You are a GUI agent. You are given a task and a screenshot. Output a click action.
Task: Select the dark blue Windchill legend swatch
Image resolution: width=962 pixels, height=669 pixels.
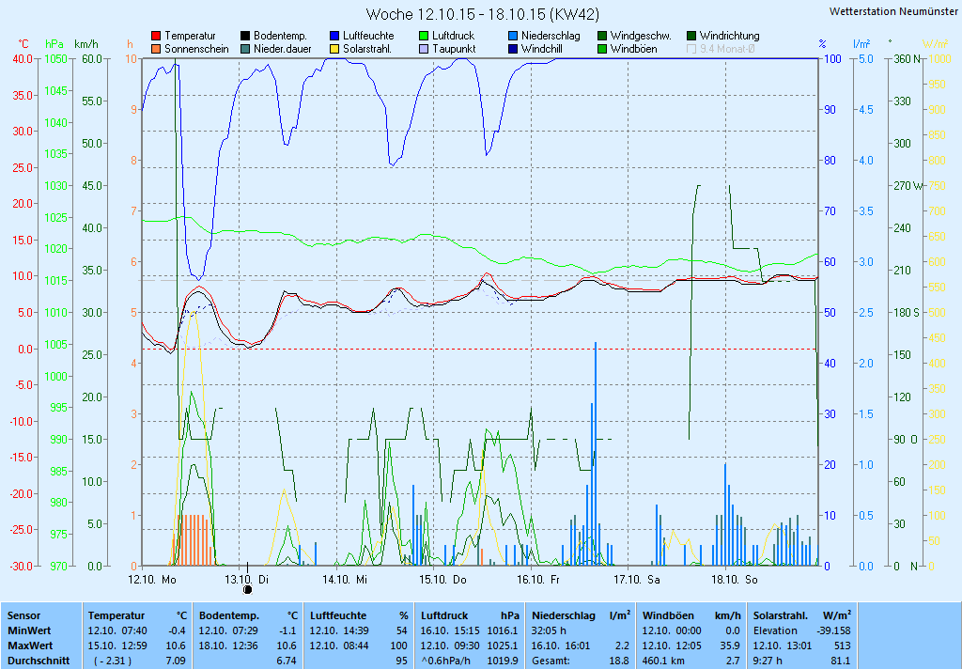pos(512,49)
